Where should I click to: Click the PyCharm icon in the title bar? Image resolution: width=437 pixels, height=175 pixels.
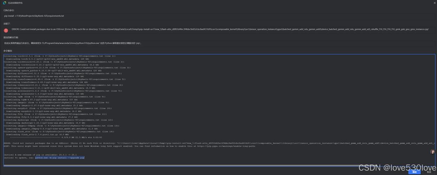click(x=5, y=3)
